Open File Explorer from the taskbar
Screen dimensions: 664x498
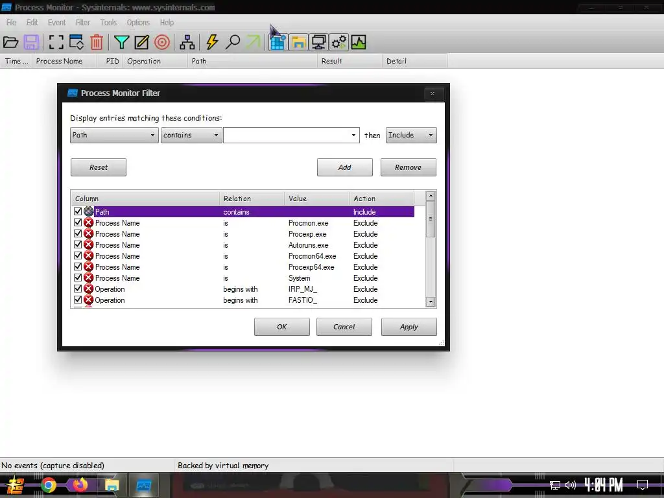tap(112, 485)
